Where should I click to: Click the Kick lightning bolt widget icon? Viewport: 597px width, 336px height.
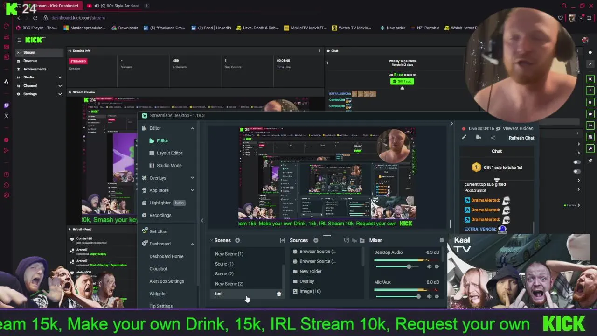[x=590, y=91]
